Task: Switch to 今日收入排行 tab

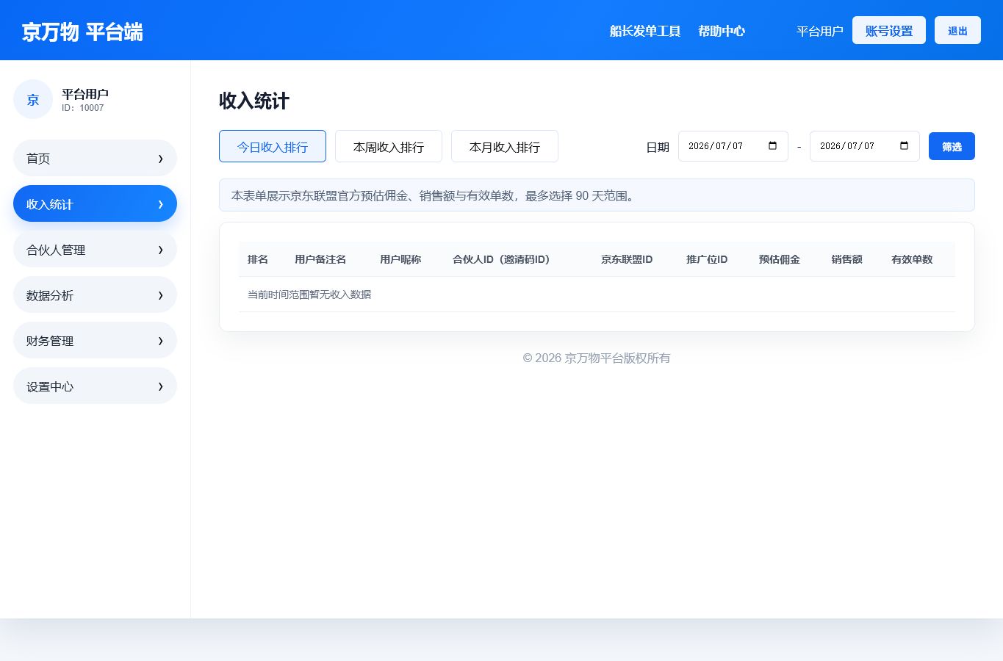Action: (x=273, y=146)
